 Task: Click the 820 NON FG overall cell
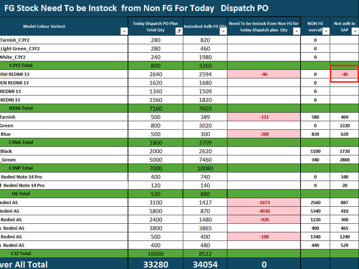tap(315, 134)
